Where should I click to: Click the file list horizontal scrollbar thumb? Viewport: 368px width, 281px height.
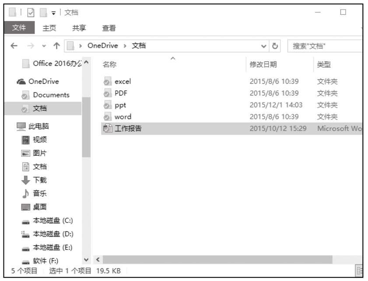(217, 260)
